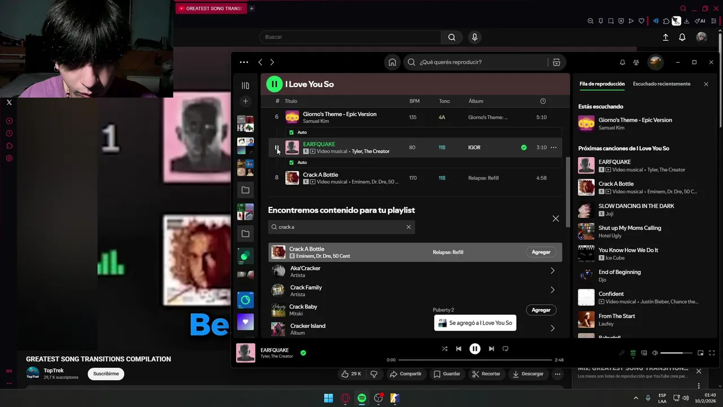Toggle the queue panel button
Screen dimensions: 723x407
(x=633, y=353)
